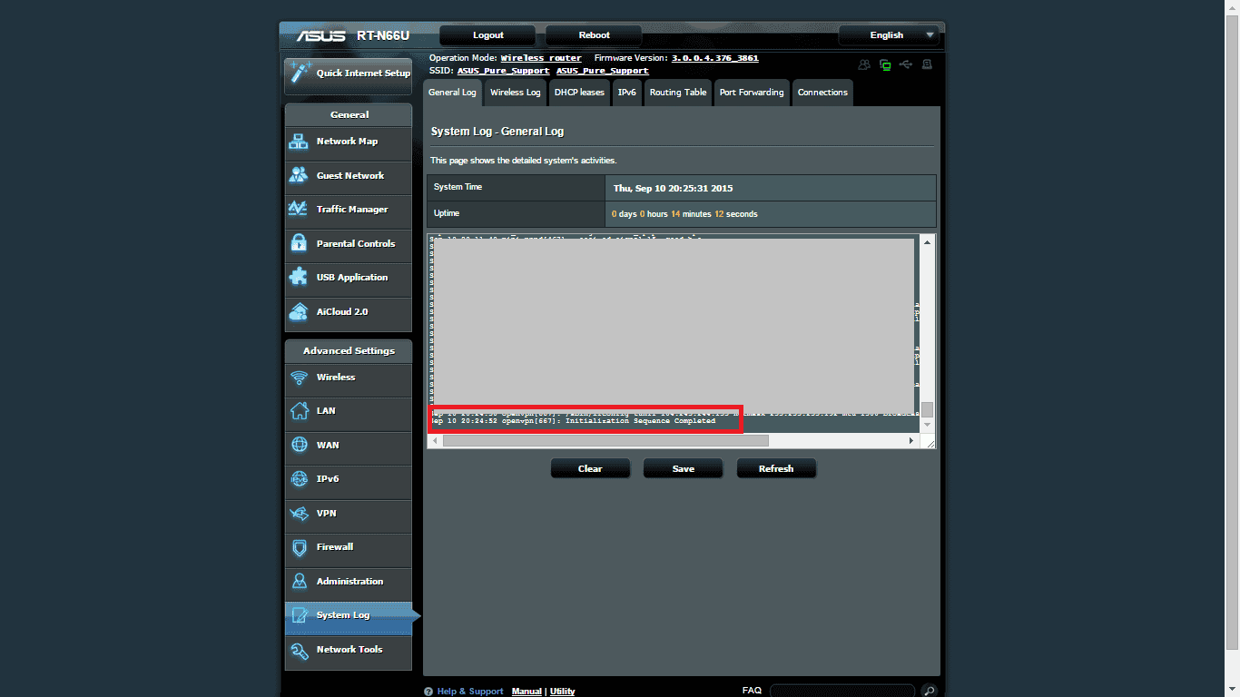Open the Utility link in footer
Screen dimensions: 1240x697
coord(563,692)
